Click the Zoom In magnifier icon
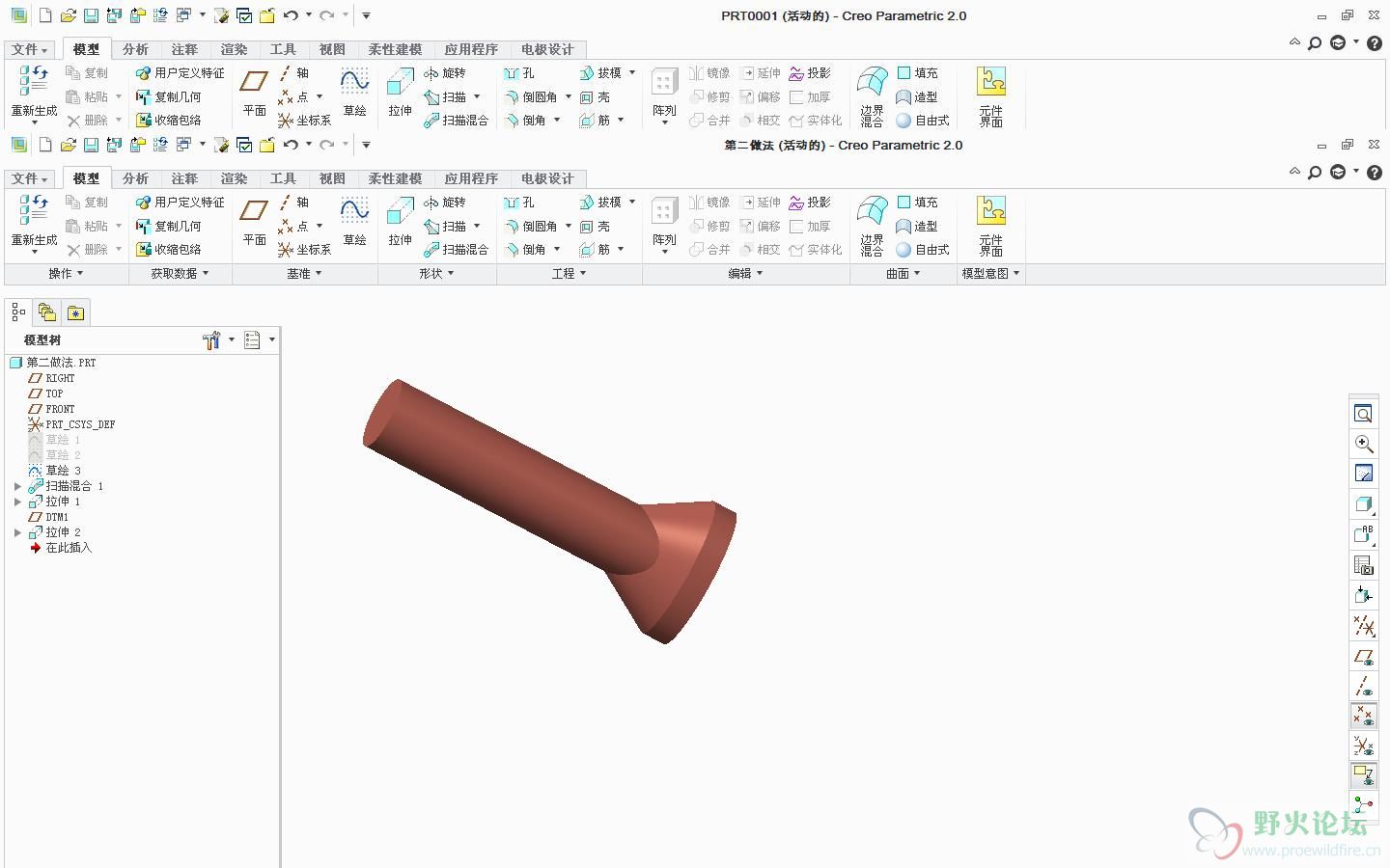Screen dimensions: 1390x868 (1363, 444)
